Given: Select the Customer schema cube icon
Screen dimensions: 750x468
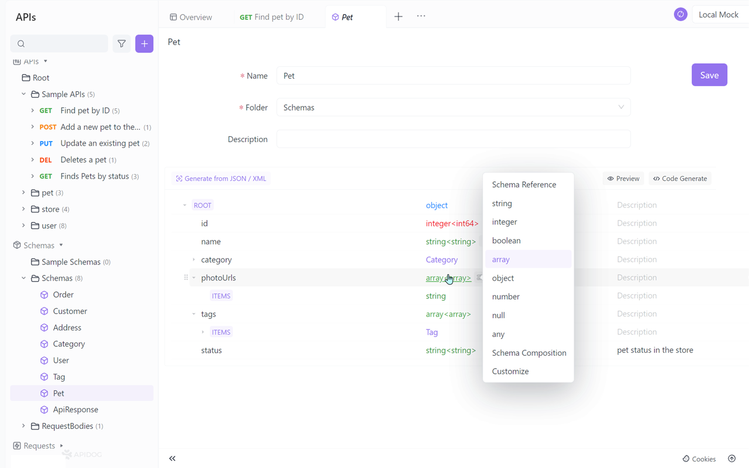Looking at the screenshot, I should click(x=45, y=311).
